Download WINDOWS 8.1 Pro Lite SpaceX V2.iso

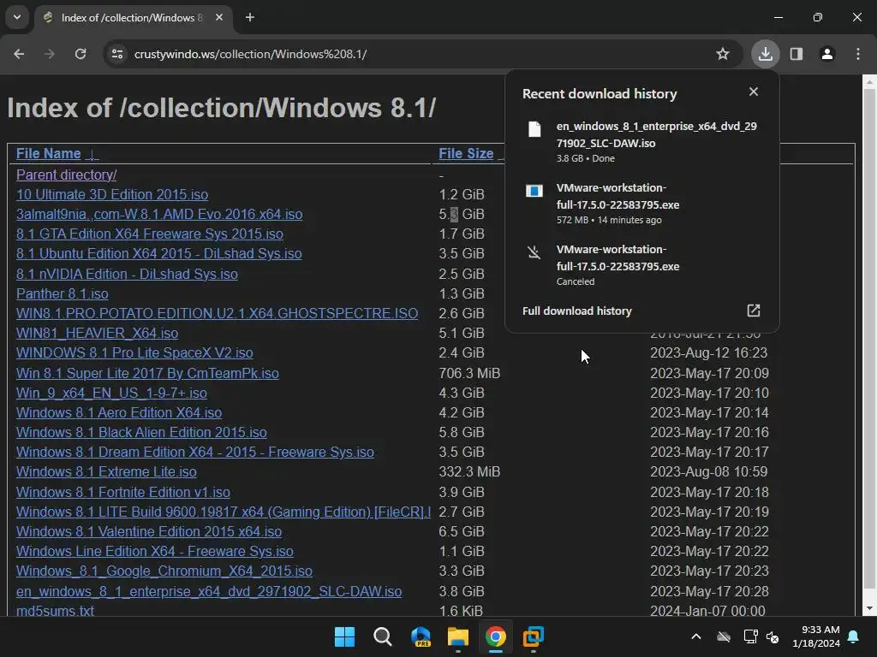coord(134,353)
